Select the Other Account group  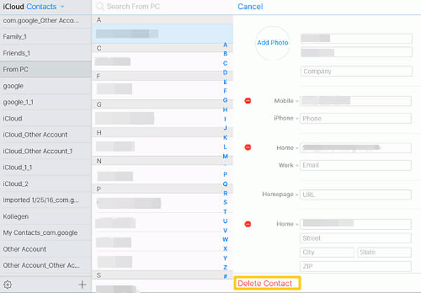tap(46, 249)
